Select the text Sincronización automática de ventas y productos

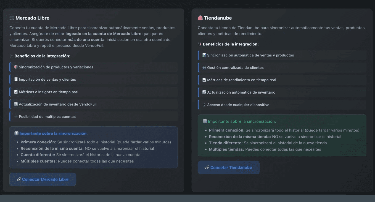tap(250, 55)
